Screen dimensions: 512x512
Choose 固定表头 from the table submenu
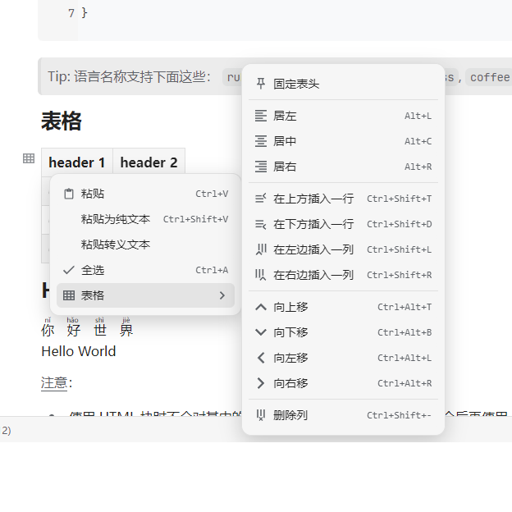point(343,84)
